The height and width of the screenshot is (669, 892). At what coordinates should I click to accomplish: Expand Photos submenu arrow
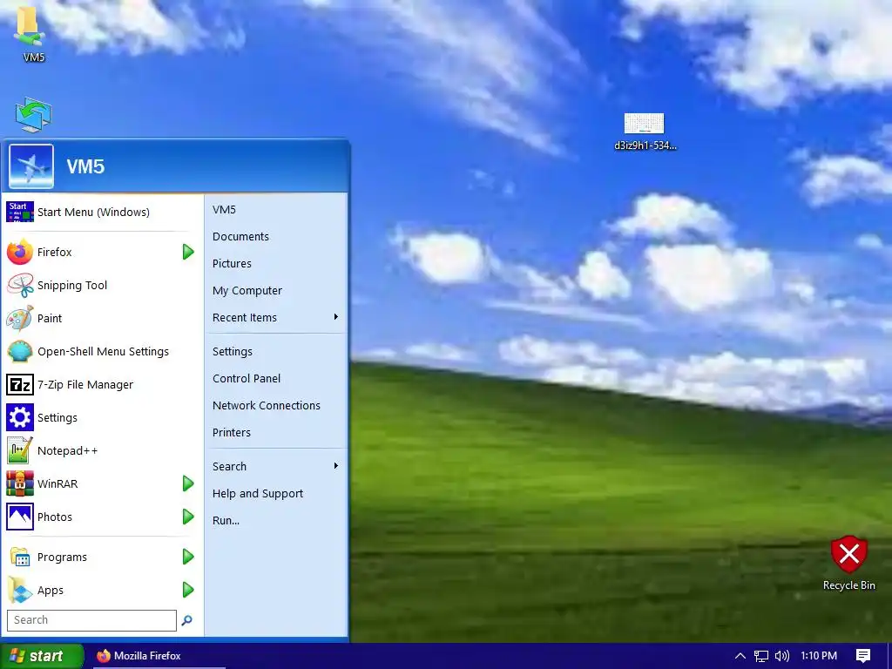pos(188,517)
